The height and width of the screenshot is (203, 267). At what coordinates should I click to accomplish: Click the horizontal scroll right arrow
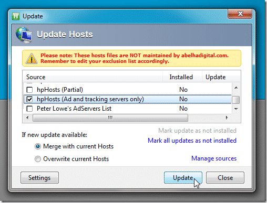227,117
